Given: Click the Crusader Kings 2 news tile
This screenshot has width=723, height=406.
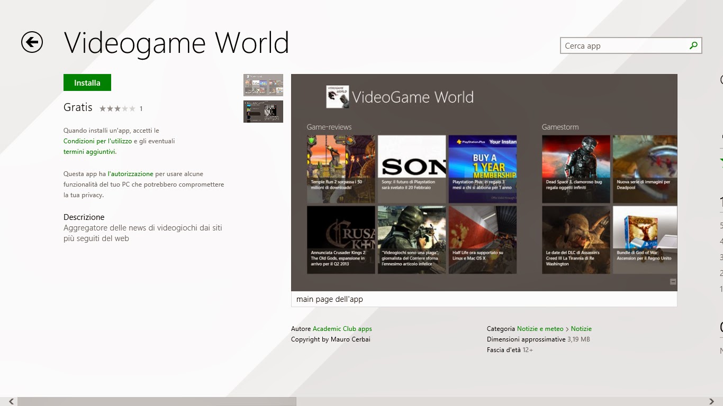Looking at the screenshot, I should click(x=341, y=240).
